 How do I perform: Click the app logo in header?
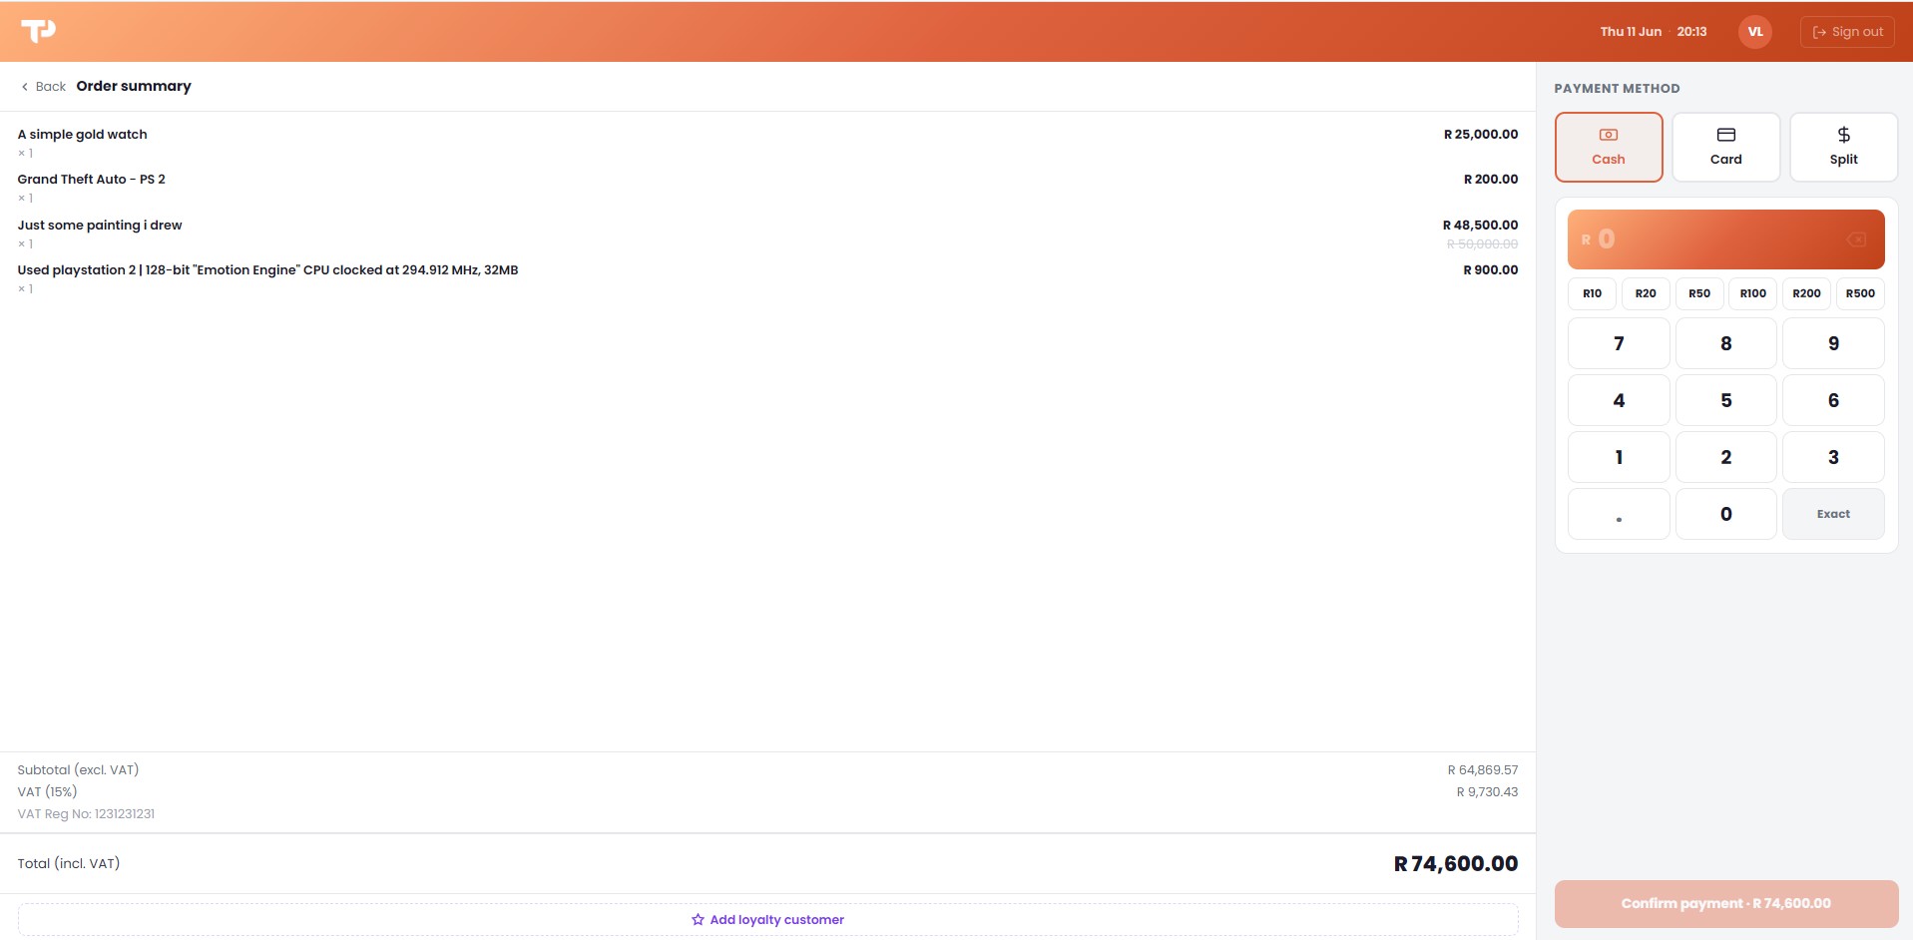click(x=38, y=31)
